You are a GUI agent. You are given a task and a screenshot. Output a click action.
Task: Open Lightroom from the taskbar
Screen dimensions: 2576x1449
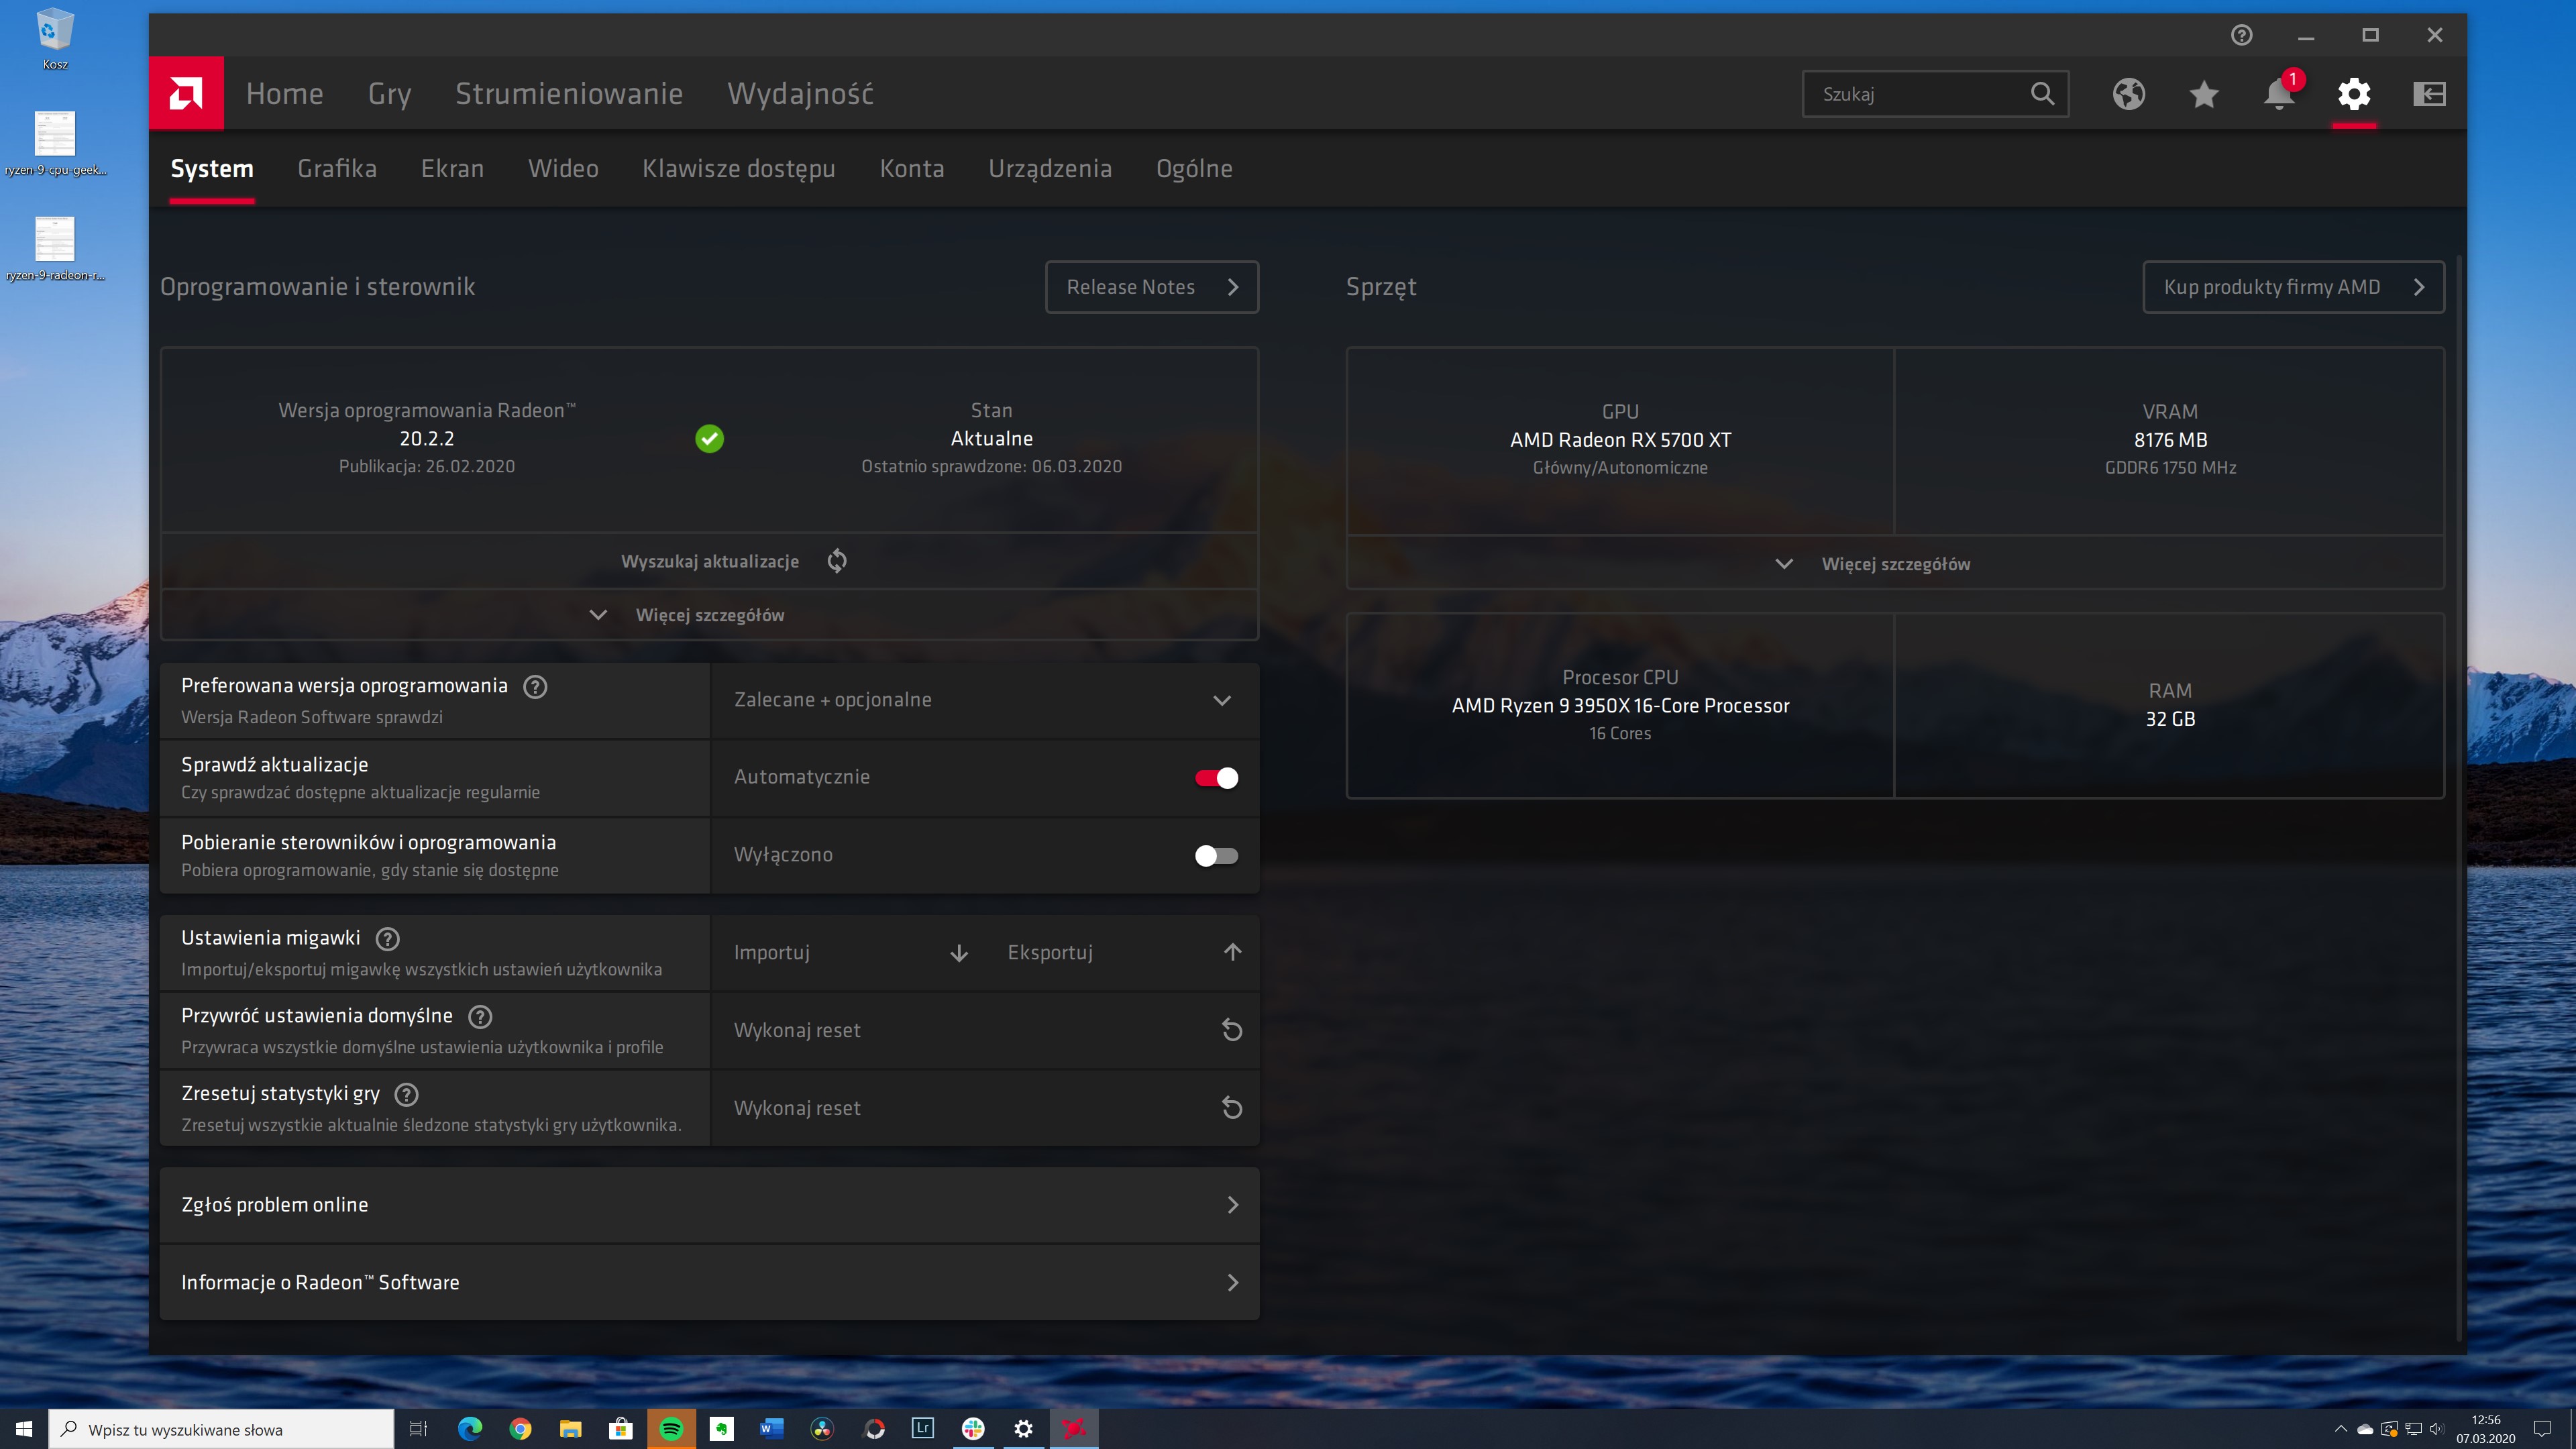(922, 1429)
